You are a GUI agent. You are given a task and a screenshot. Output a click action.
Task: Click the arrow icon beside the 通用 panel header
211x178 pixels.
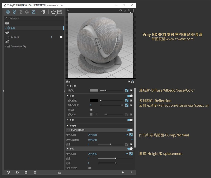click(x=129, y=81)
